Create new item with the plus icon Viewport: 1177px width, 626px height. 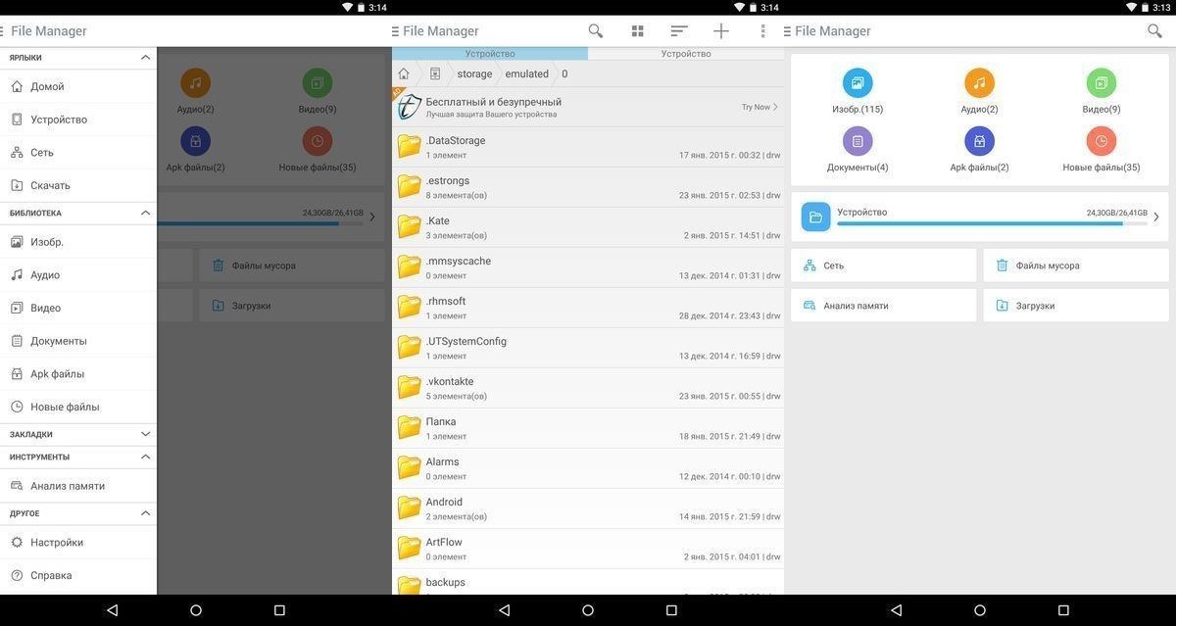coord(720,30)
